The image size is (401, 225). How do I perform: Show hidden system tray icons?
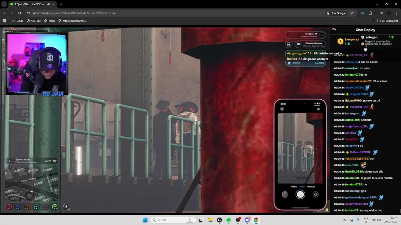coord(344,220)
